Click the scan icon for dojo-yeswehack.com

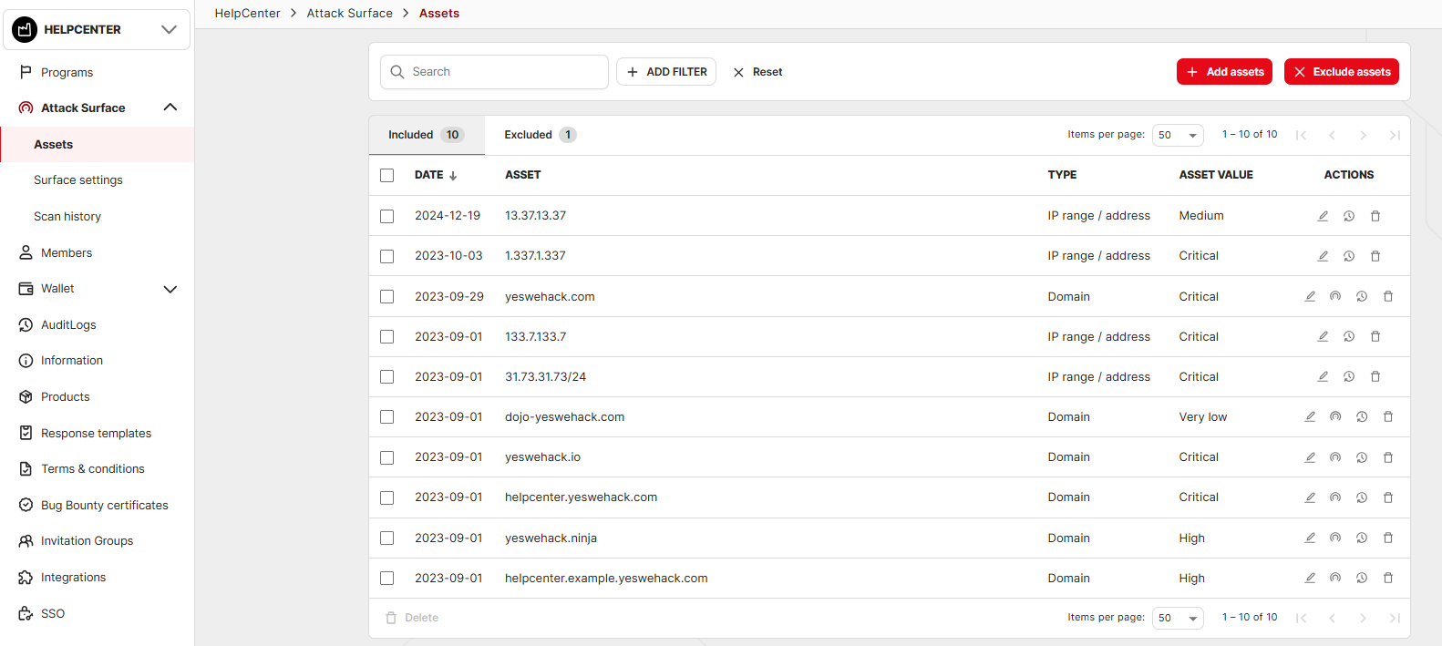point(1335,416)
